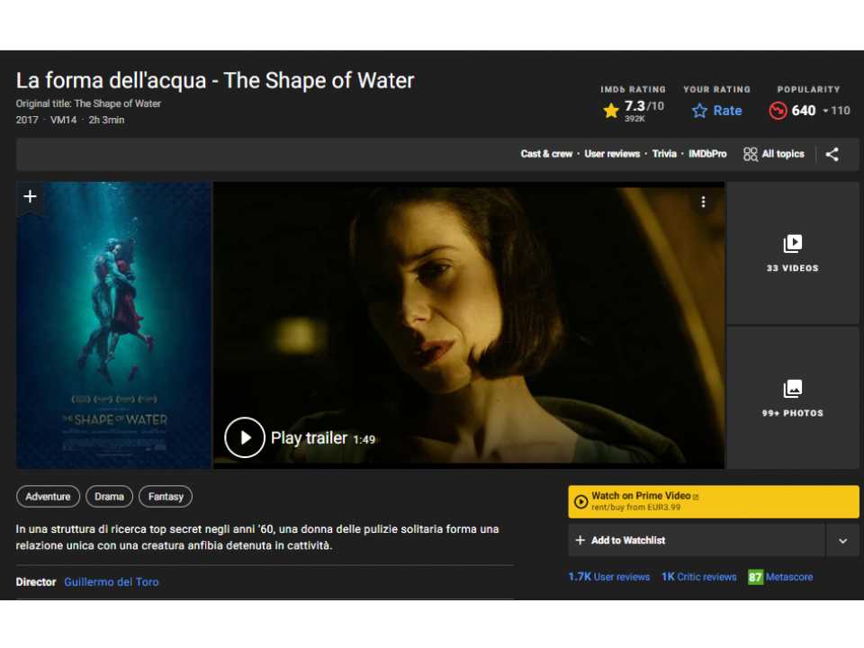Click the Prime Video play circle icon
Image resolution: width=864 pixels, height=648 pixels.
click(580, 502)
